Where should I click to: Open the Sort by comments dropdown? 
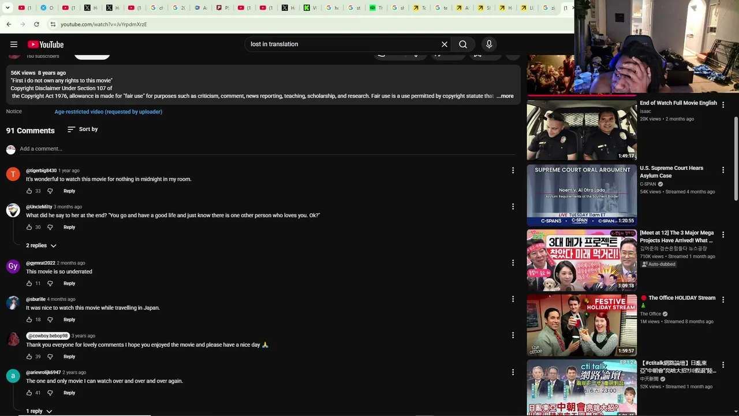[83, 129]
